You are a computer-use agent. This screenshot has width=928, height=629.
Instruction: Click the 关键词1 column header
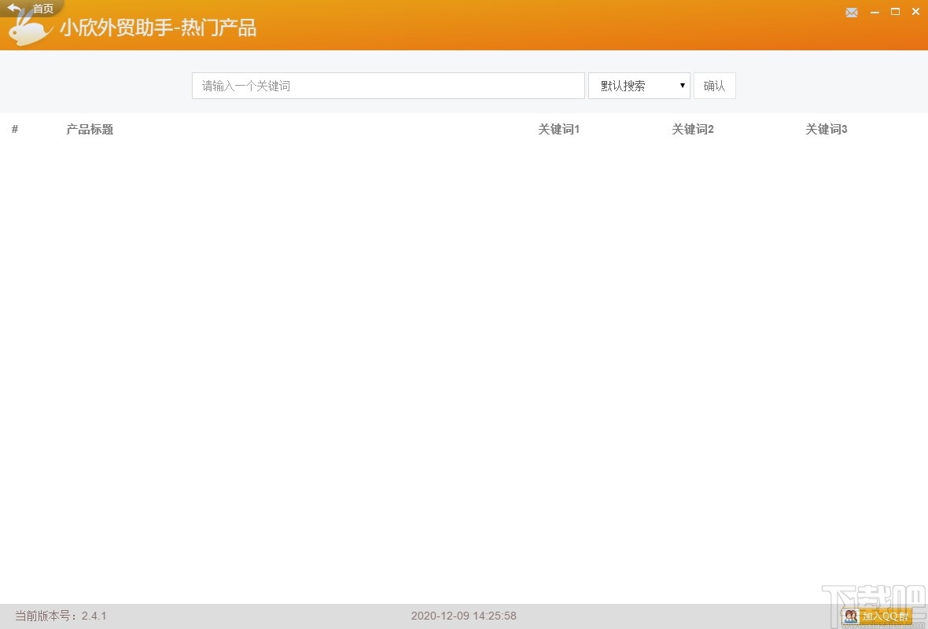pos(558,129)
